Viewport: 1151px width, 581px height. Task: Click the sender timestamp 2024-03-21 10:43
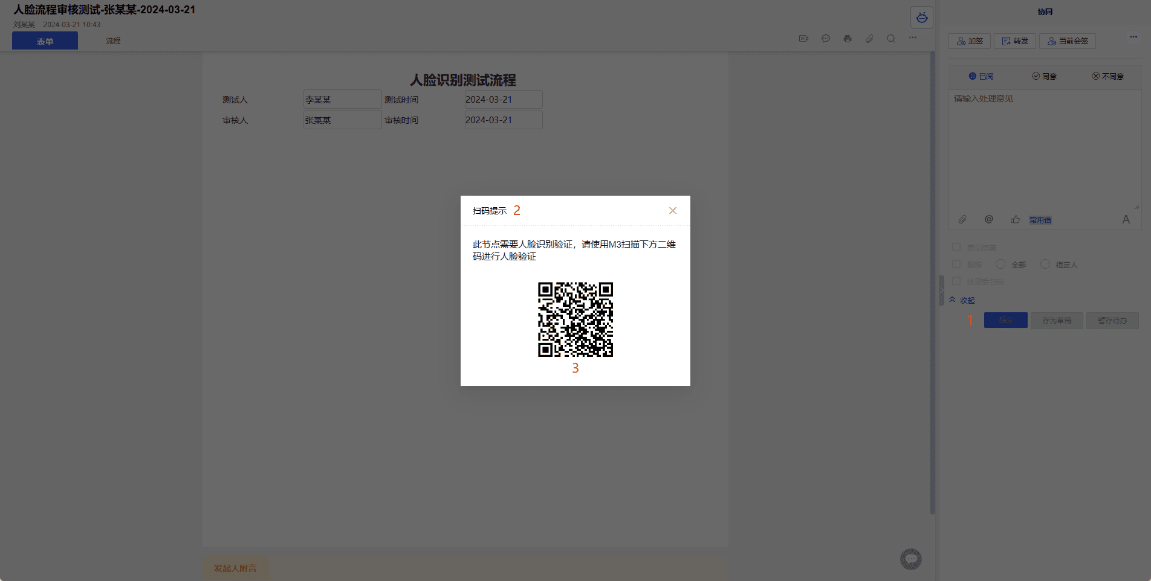(72, 25)
